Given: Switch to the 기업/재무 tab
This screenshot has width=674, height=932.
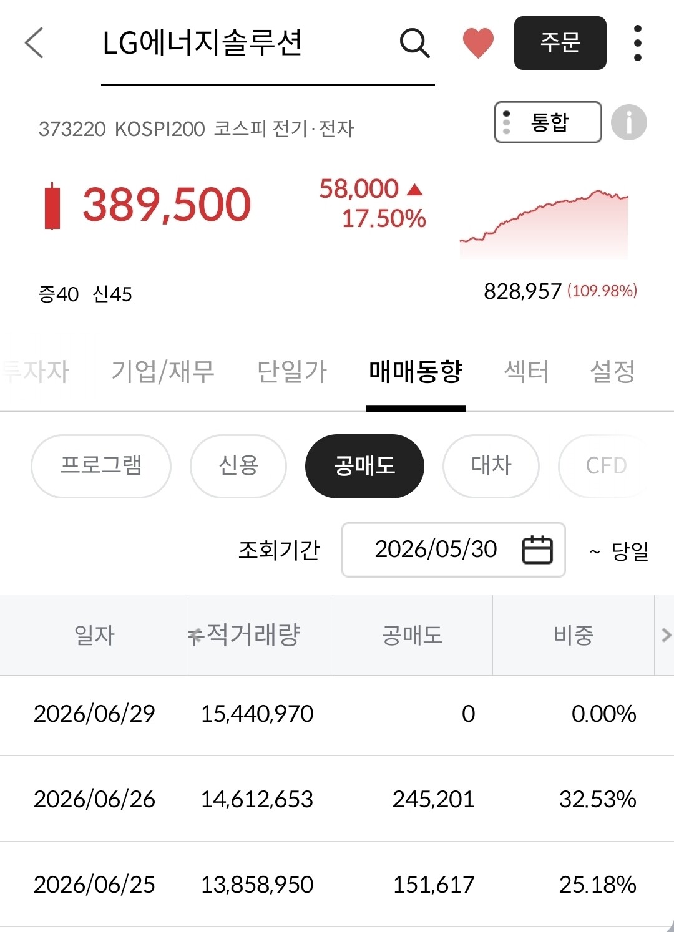Looking at the screenshot, I should click(163, 371).
